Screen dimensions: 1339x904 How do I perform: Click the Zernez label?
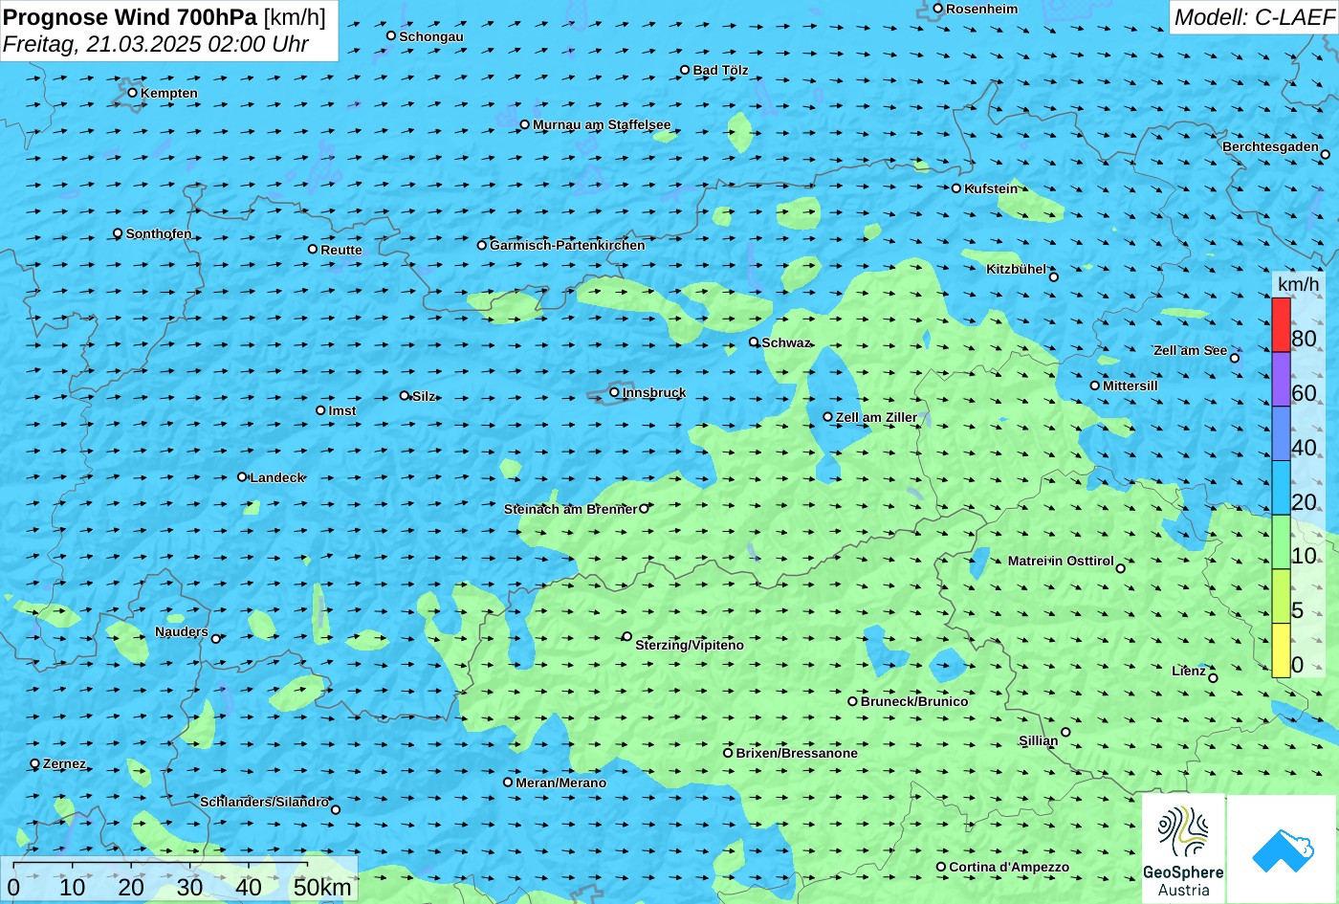point(64,763)
